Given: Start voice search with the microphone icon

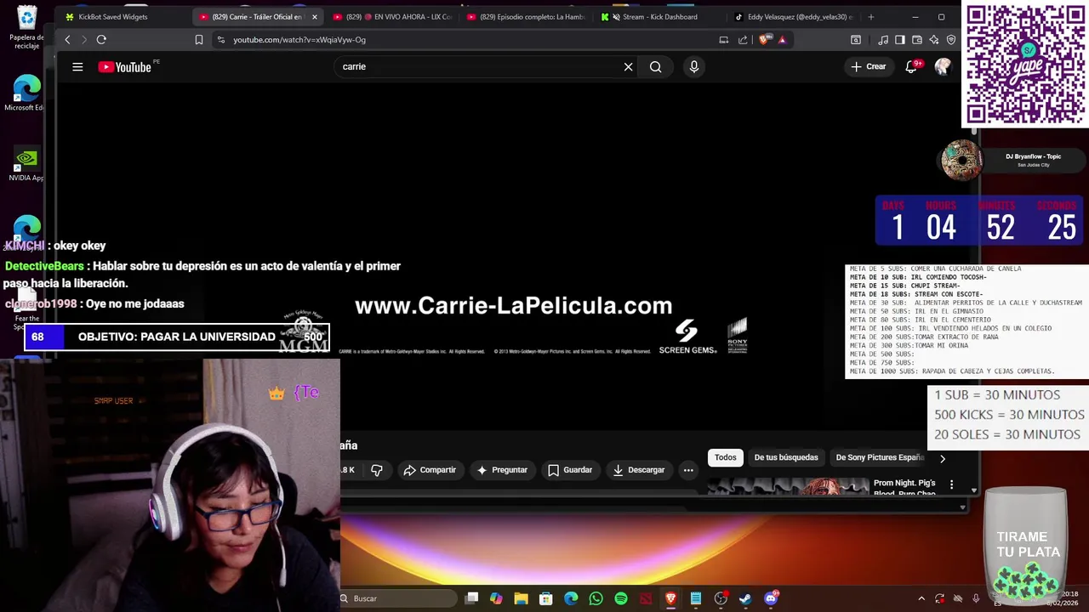Looking at the screenshot, I should click(x=694, y=67).
